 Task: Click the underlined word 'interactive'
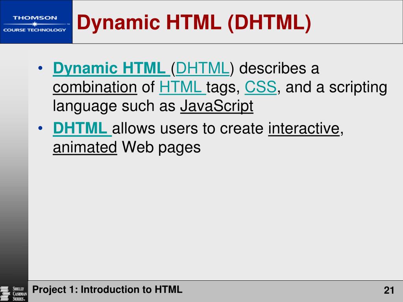(x=304, y=129)
